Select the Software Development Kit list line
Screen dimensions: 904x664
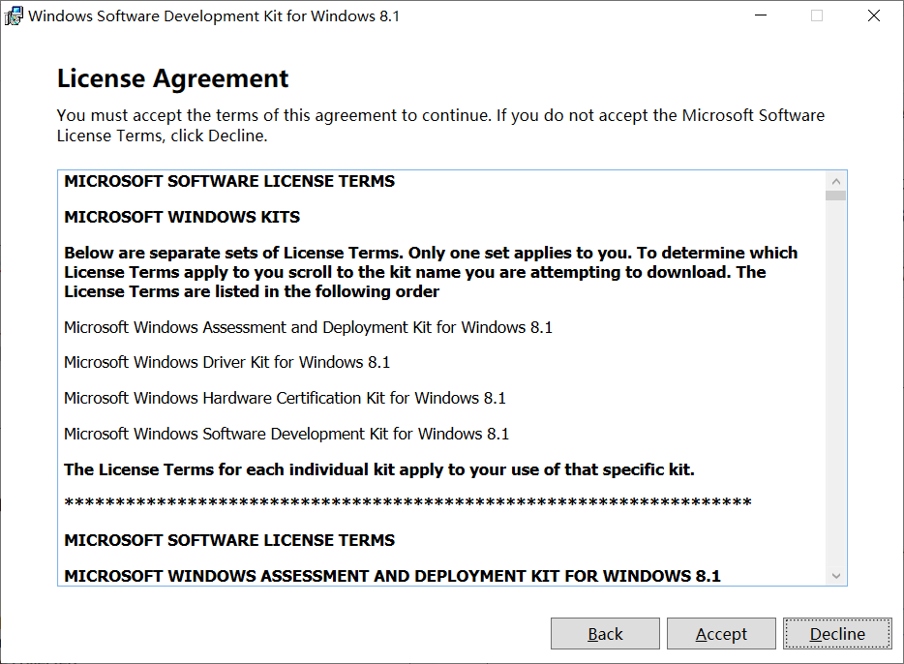[x=286, y=434]
